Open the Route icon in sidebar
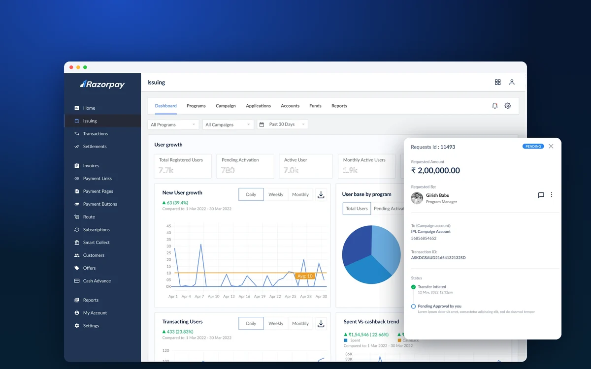 [x=77, y=217]
